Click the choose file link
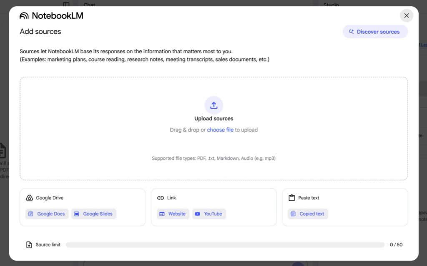427x266 pixels. pyautogui.click(x=220, y=130)
